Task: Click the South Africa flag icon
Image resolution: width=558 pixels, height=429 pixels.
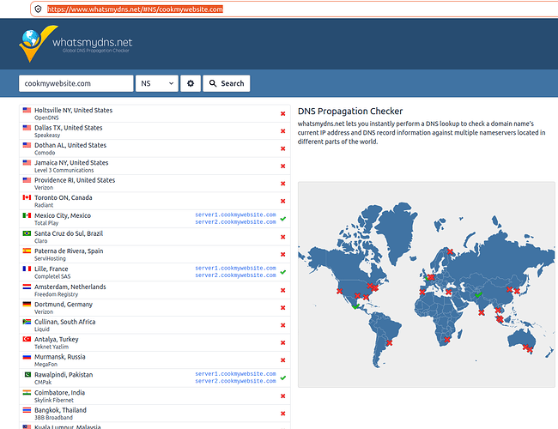Action: pos(27,322)
